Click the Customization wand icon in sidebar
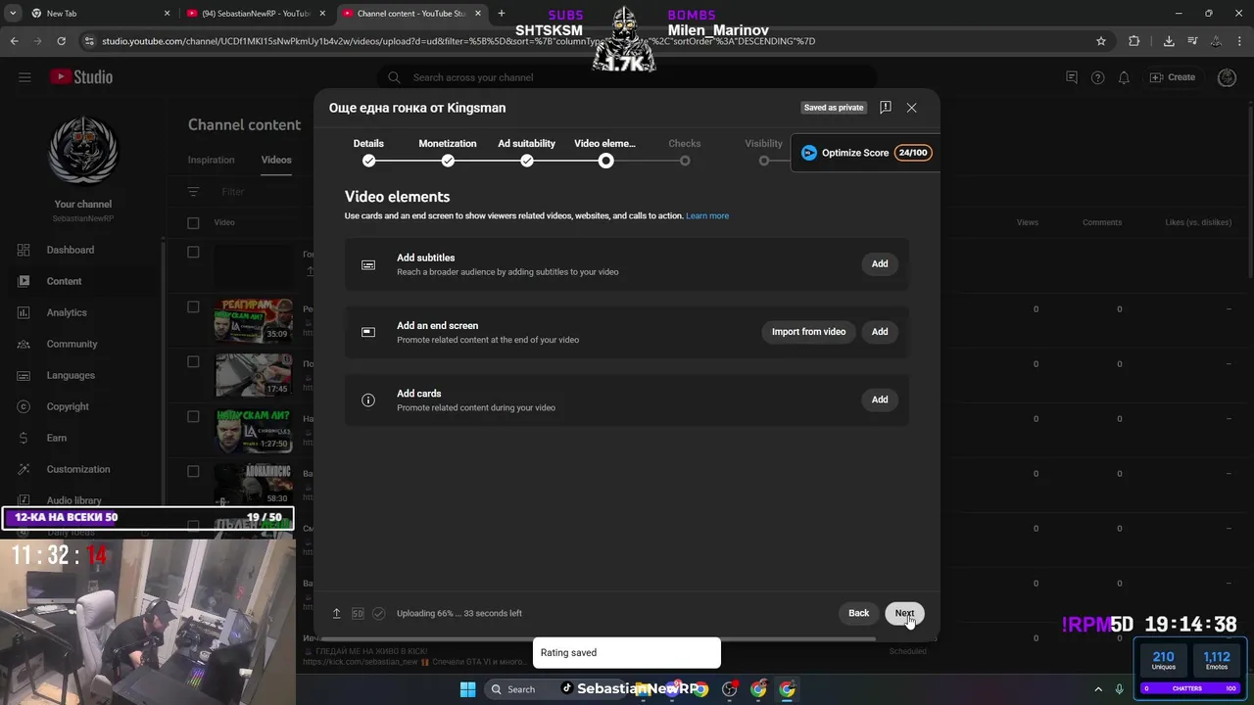The height and width of the screenshot is (705, 1254). tap(24, 469)
